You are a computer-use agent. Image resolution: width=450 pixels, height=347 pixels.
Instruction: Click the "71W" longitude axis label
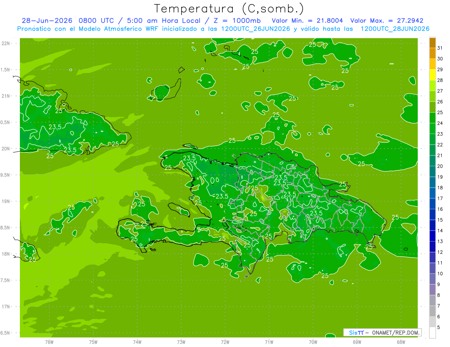point(269,342)
